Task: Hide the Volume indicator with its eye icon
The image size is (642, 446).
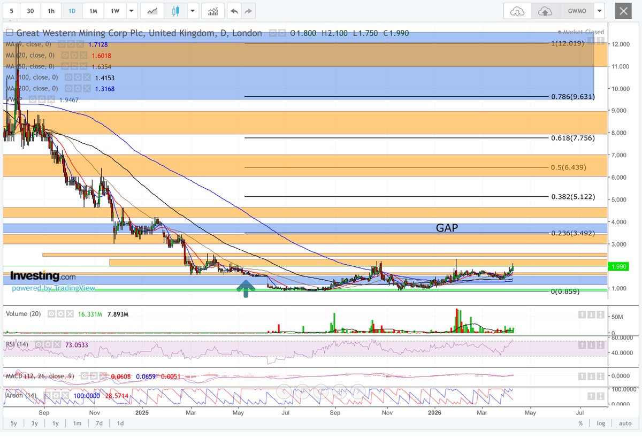Action: point(51,313)
